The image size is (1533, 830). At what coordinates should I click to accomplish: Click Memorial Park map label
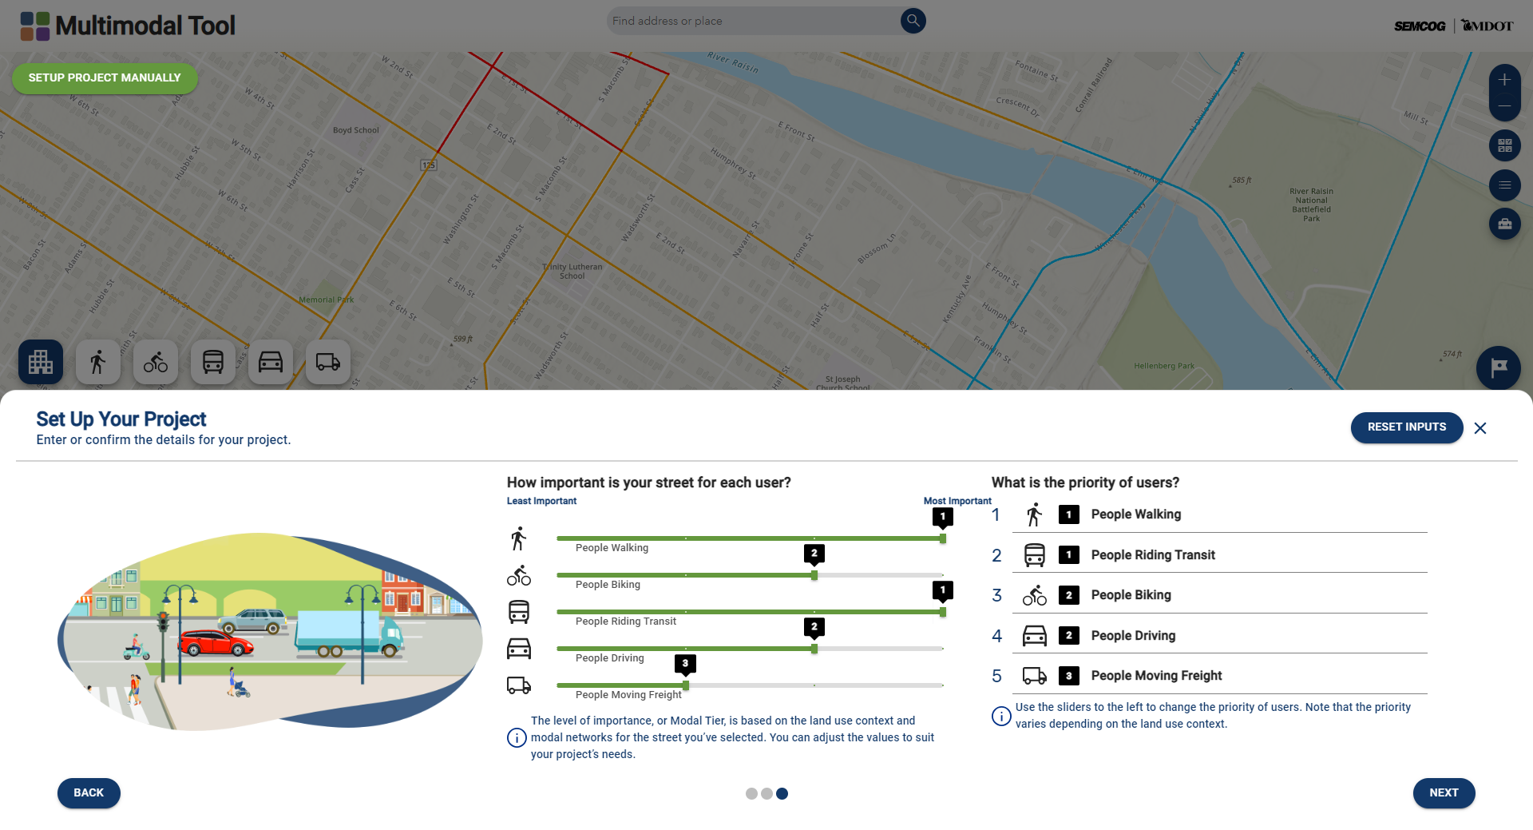pyautogui.click(x=326, y=300)
